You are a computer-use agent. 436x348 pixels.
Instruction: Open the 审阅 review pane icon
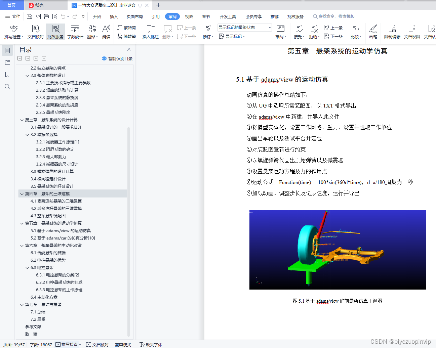(x=281, y=32)
